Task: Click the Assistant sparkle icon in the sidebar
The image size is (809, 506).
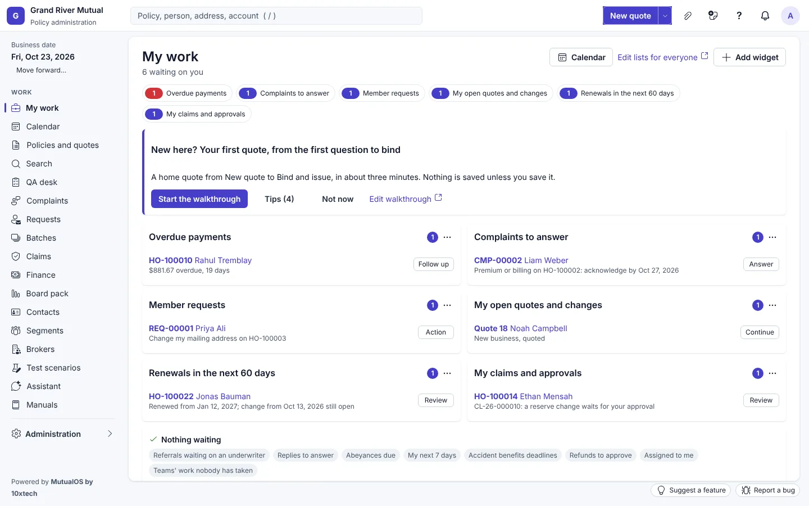Action: [16, 386]
